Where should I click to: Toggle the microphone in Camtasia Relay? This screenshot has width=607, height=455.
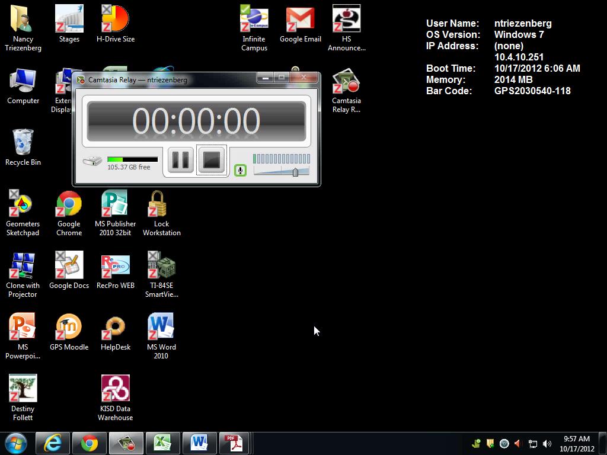(240, 170)
